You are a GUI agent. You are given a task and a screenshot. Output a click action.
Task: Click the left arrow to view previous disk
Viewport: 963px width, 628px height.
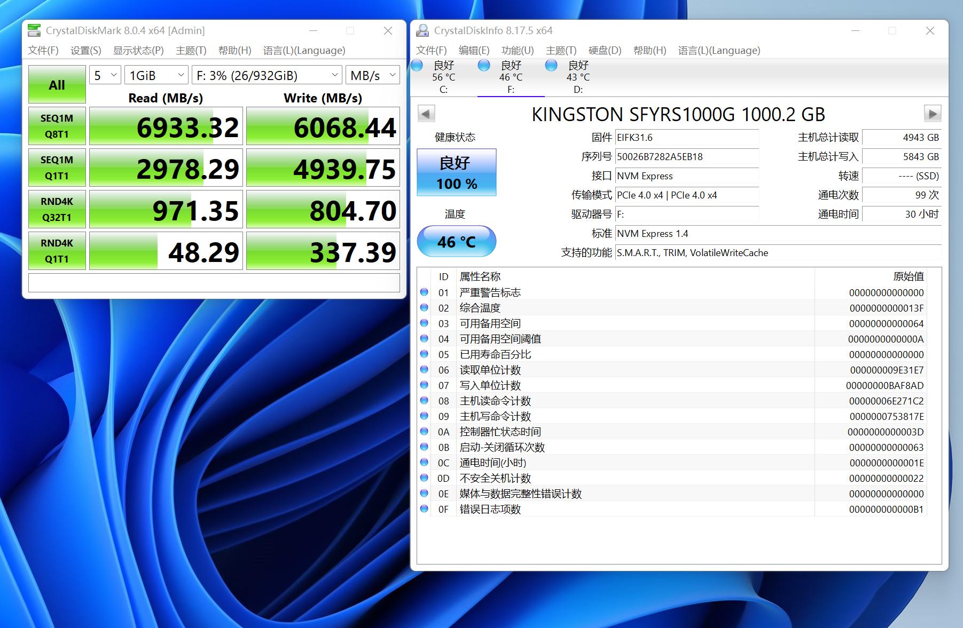425,114
